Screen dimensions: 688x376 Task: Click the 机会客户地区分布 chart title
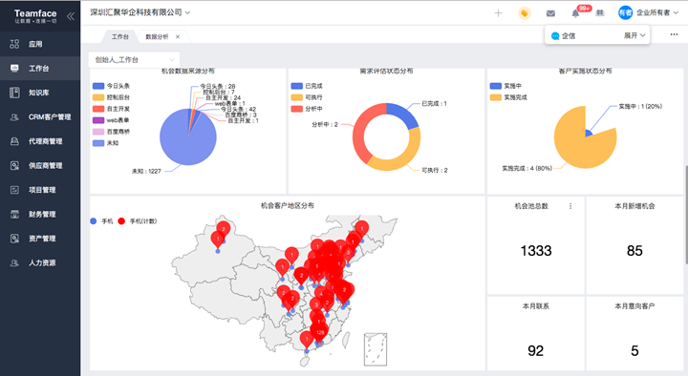[288, 205]
